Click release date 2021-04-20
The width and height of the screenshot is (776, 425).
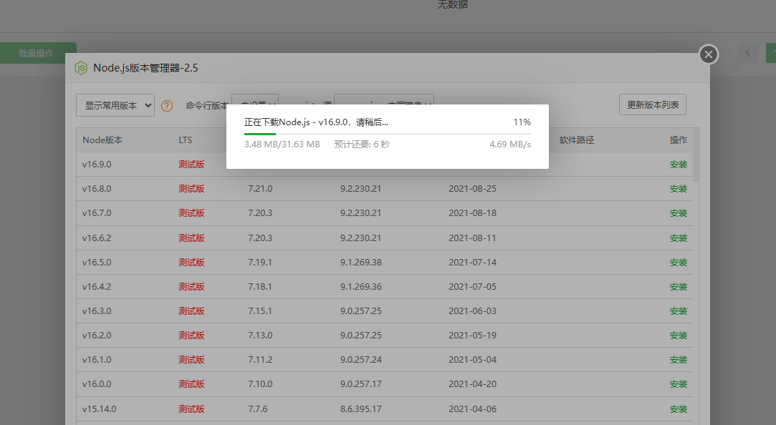[472, 384]
